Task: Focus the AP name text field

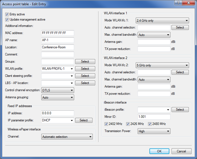Action: tap(57, 40)
